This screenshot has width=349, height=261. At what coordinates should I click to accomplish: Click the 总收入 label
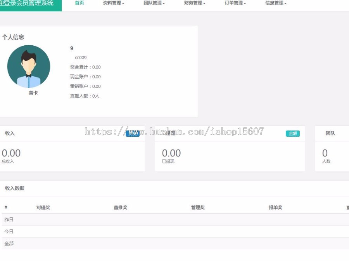coord(8,161)
